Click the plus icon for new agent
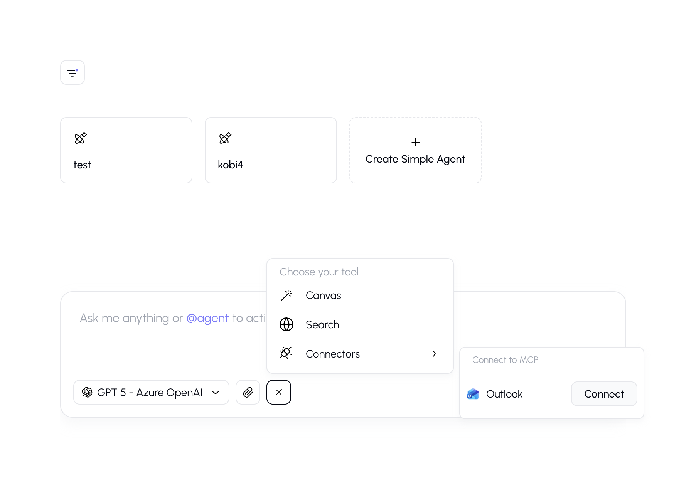674x477 pixels. [x=415, y=142]
